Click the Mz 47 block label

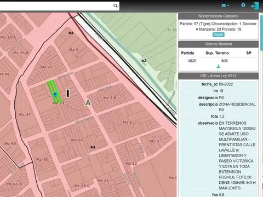[25, 114]
